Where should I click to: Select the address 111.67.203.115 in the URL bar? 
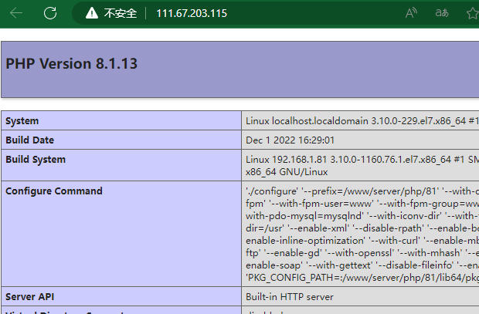(x=192, y=13)
